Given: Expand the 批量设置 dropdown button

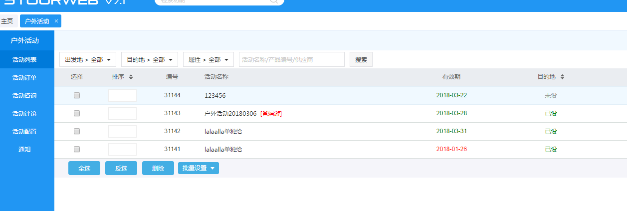Looking at the screenshot, I should coord(199,168).
